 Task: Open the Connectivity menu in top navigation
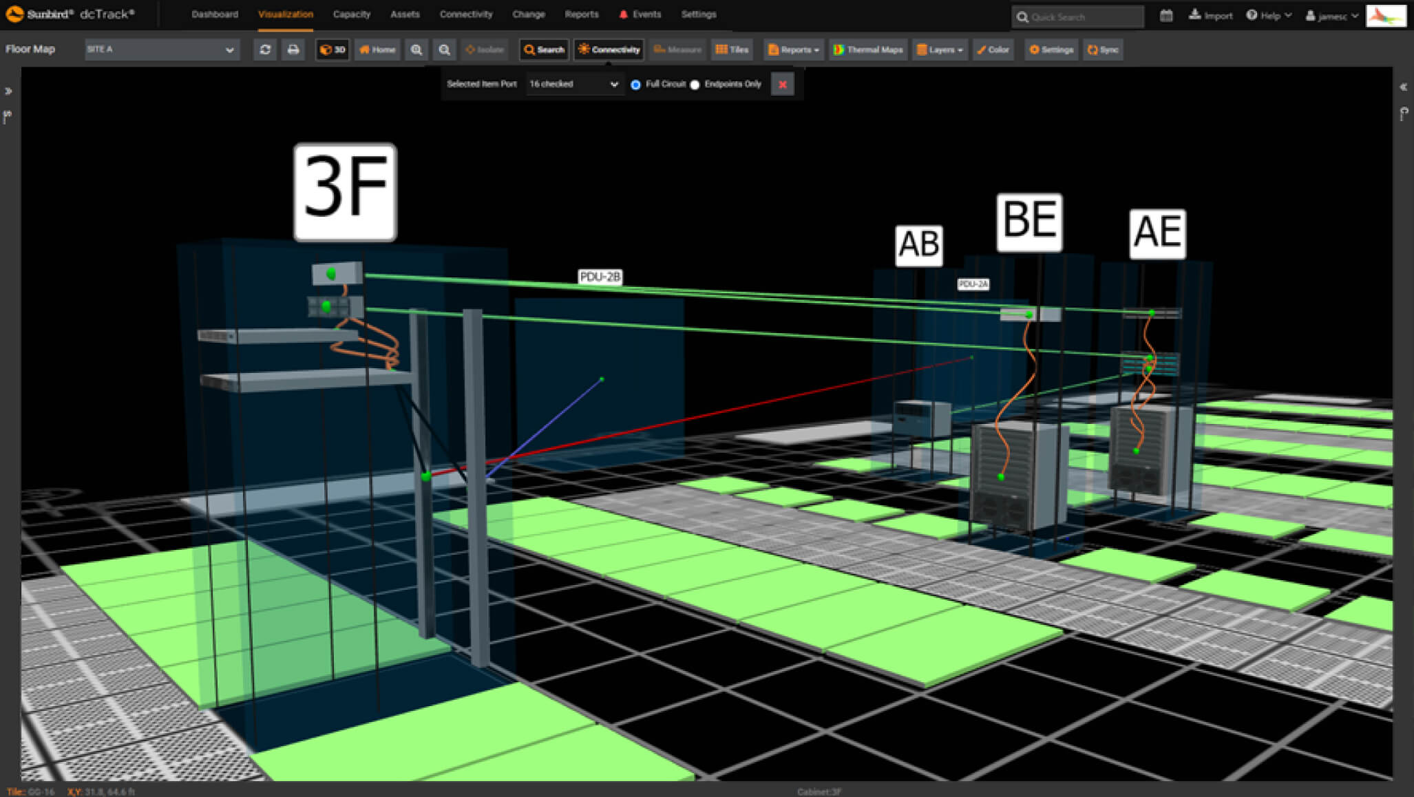pos(466,14)
